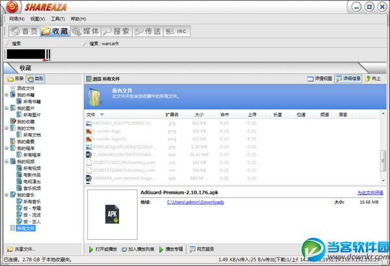390x266 pixels.
Task: Click the Shareaza logo icon
Action: click(x=12, y=7)
